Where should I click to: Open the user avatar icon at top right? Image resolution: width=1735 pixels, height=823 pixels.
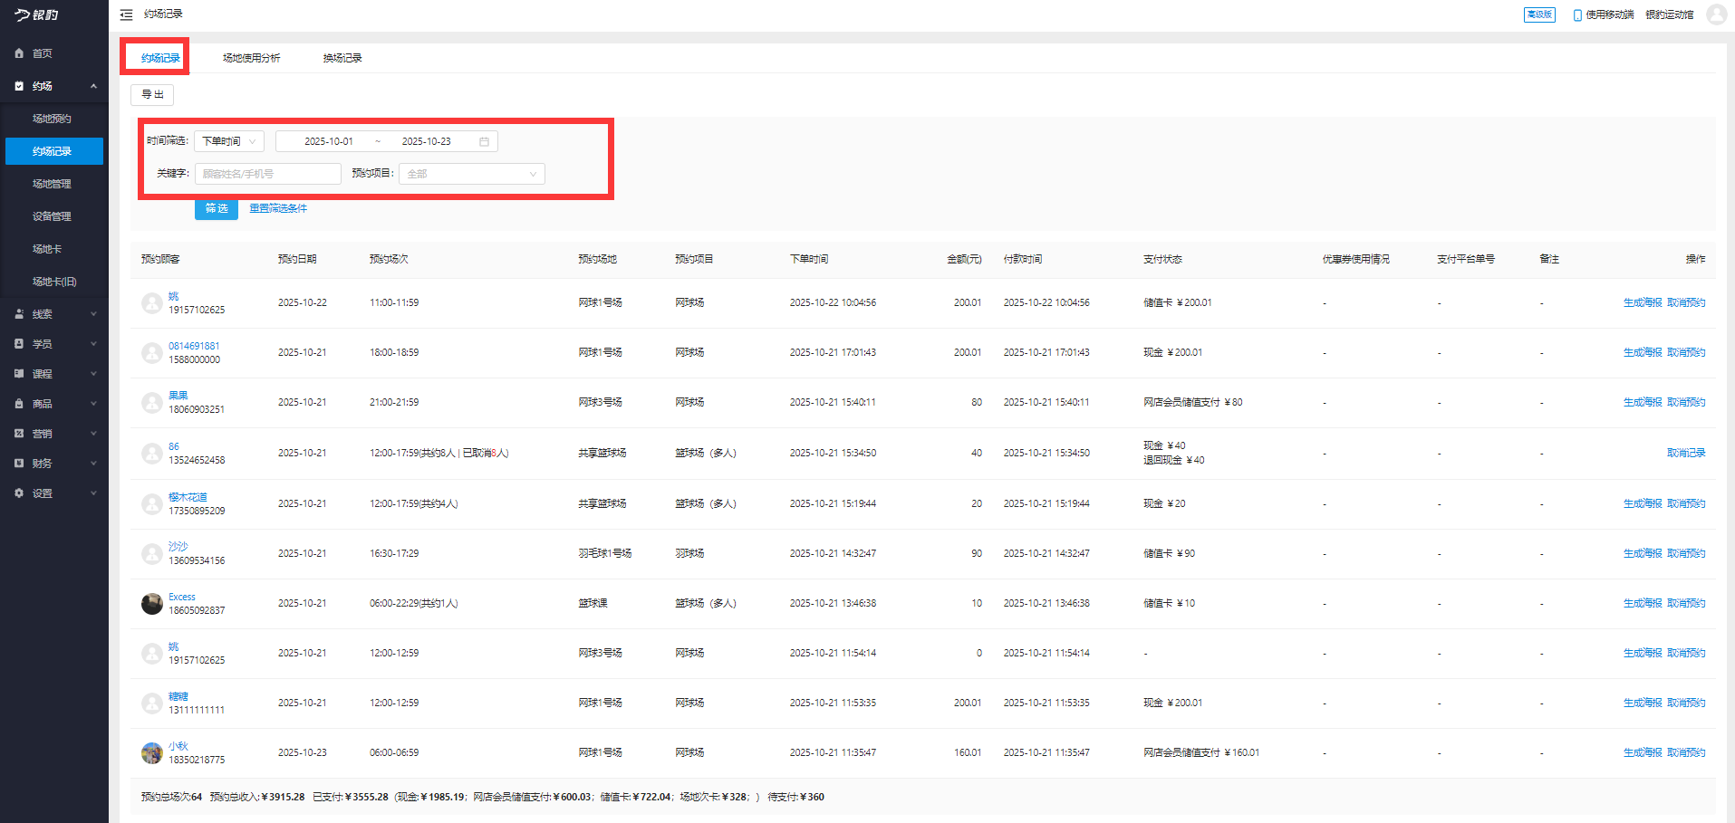[1716, 14]
